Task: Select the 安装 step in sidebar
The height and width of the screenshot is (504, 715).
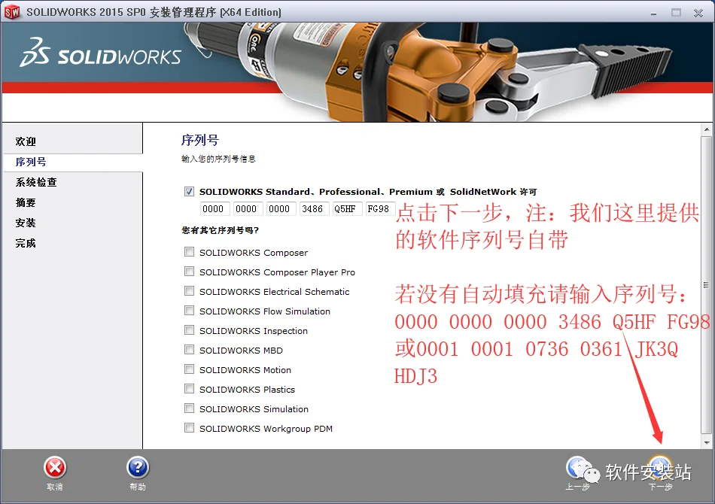Action: coord(26,223)
